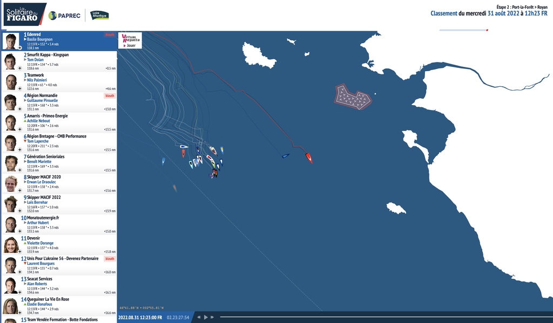Click the Loire Atlantique logo
Viewport: 553px width, 323px height.
point(99,15)
